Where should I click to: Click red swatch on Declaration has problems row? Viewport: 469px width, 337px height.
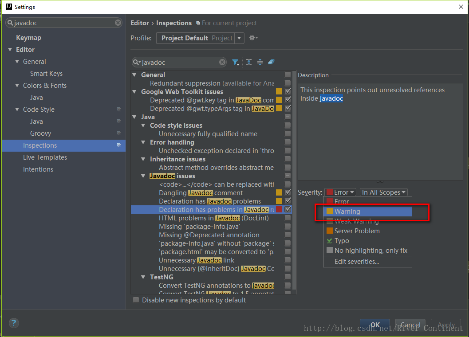(x=279, y=209)
